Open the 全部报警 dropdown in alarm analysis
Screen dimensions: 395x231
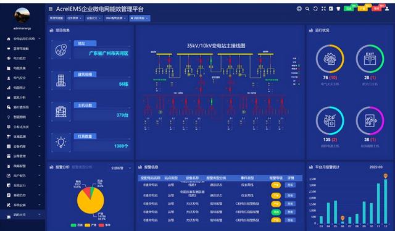[x=121, y=168]
